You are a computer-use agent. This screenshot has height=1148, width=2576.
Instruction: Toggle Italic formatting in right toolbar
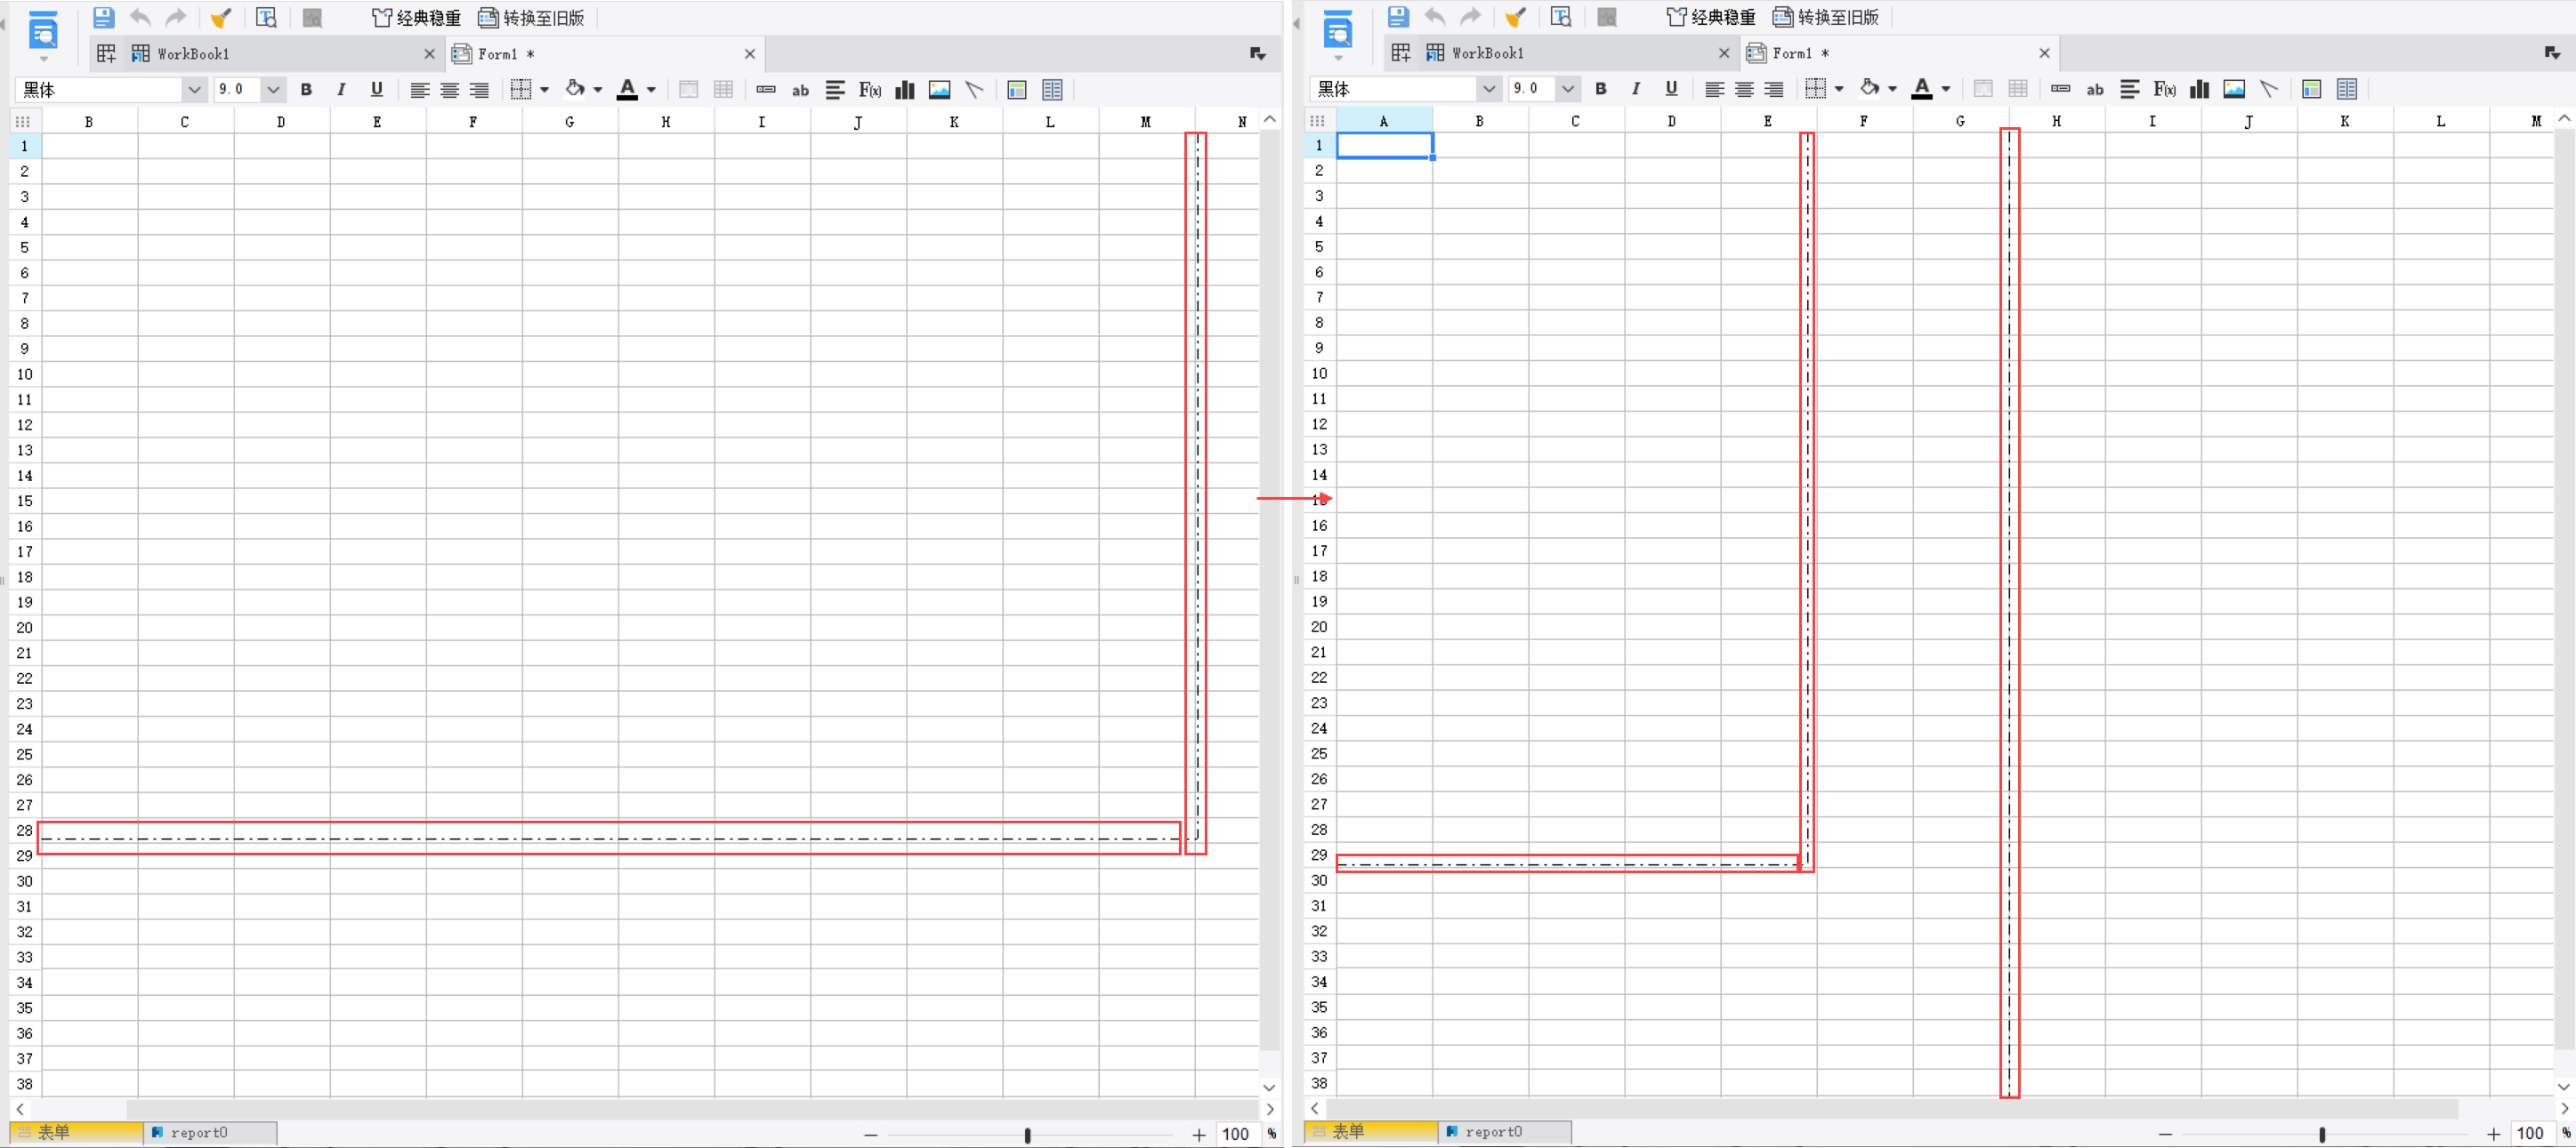pos(1636,89)
